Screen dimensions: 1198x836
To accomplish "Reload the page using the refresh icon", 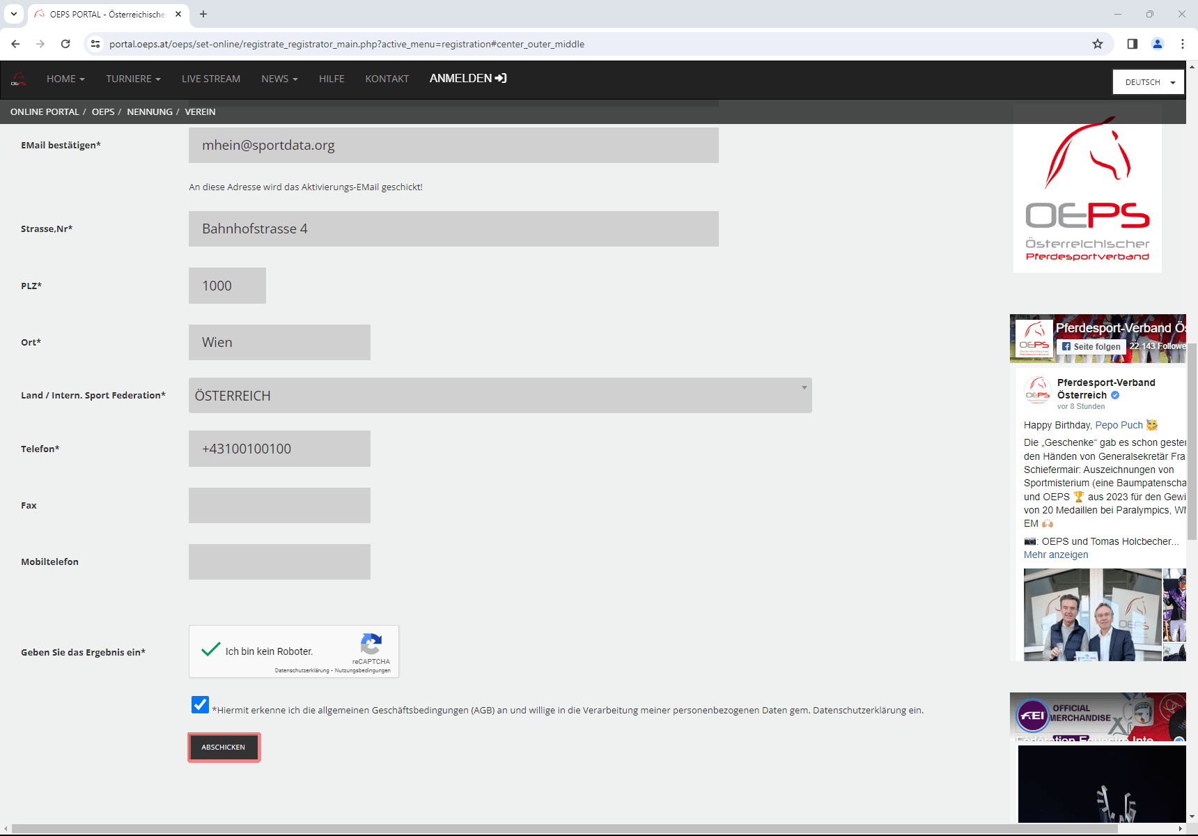I will pos(65,44).
